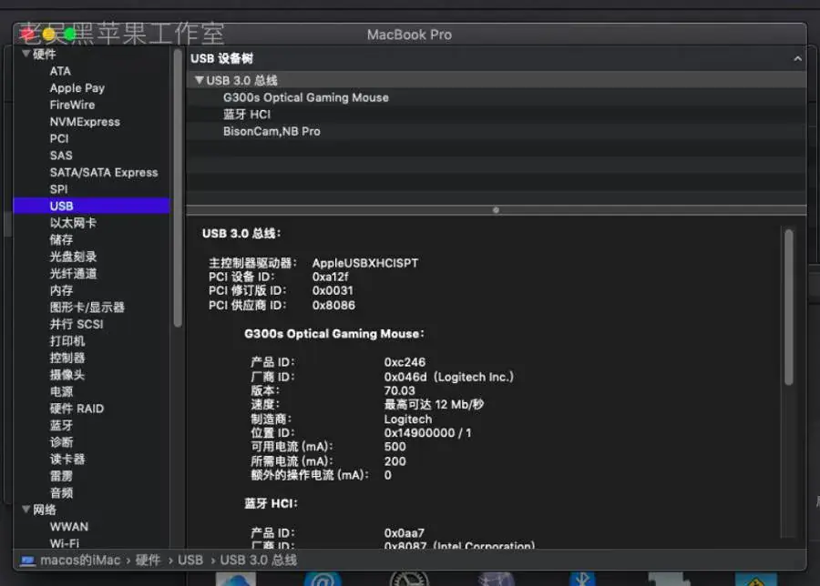Open 储存 storage entry

(61, 239)
